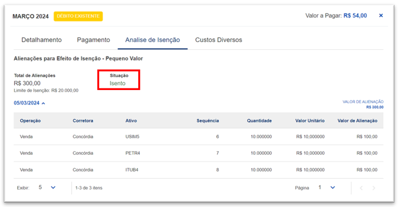399x207 pixels.
Task: Click Venda in the USIM5 row
Action: click(x=26, y=137)
